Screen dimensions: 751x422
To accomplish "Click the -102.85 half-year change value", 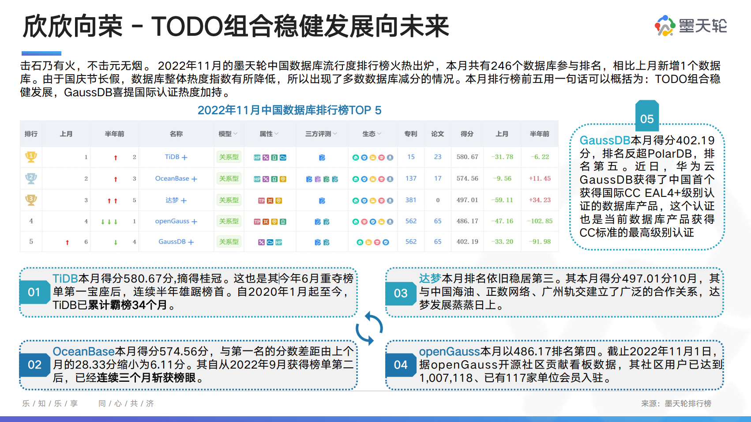I will [540, 221].
